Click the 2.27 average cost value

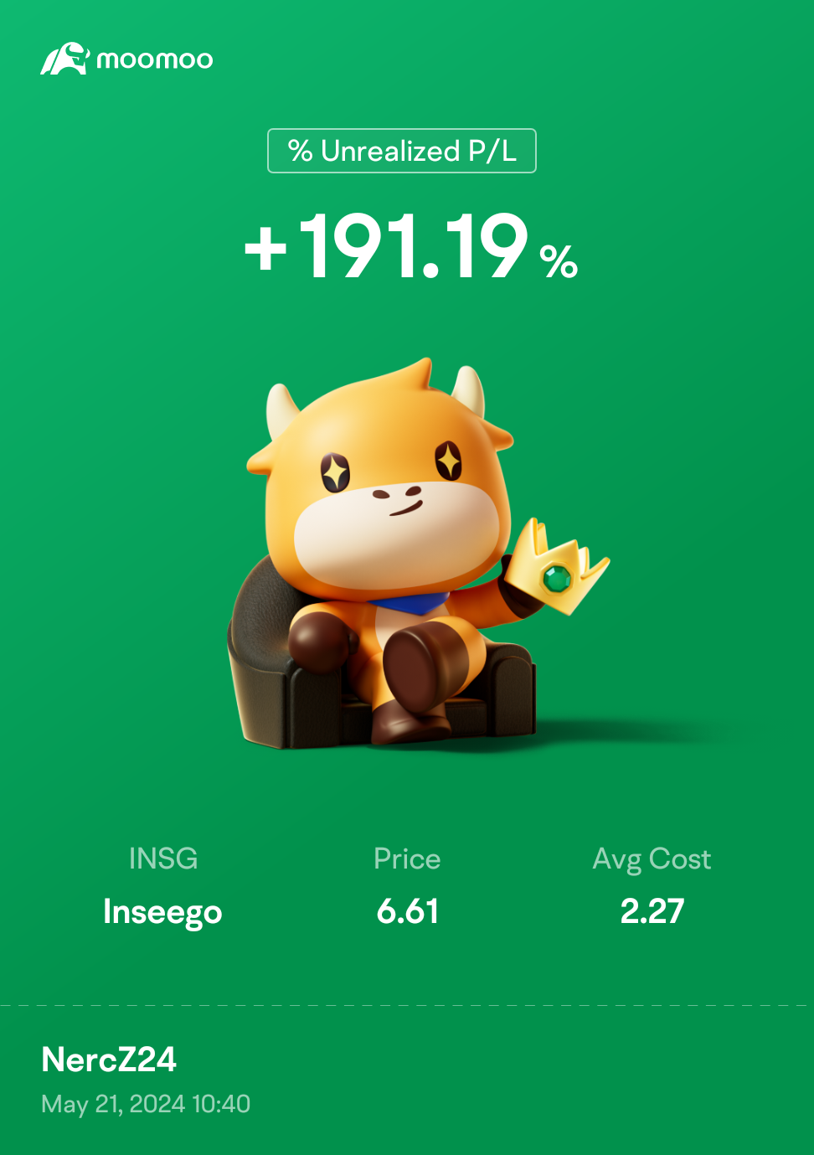tap(652, 911)
